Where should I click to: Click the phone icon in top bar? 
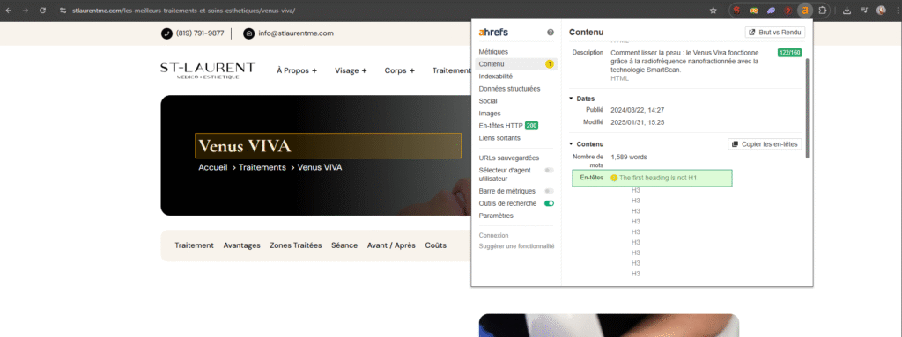(x=166, y=33)
